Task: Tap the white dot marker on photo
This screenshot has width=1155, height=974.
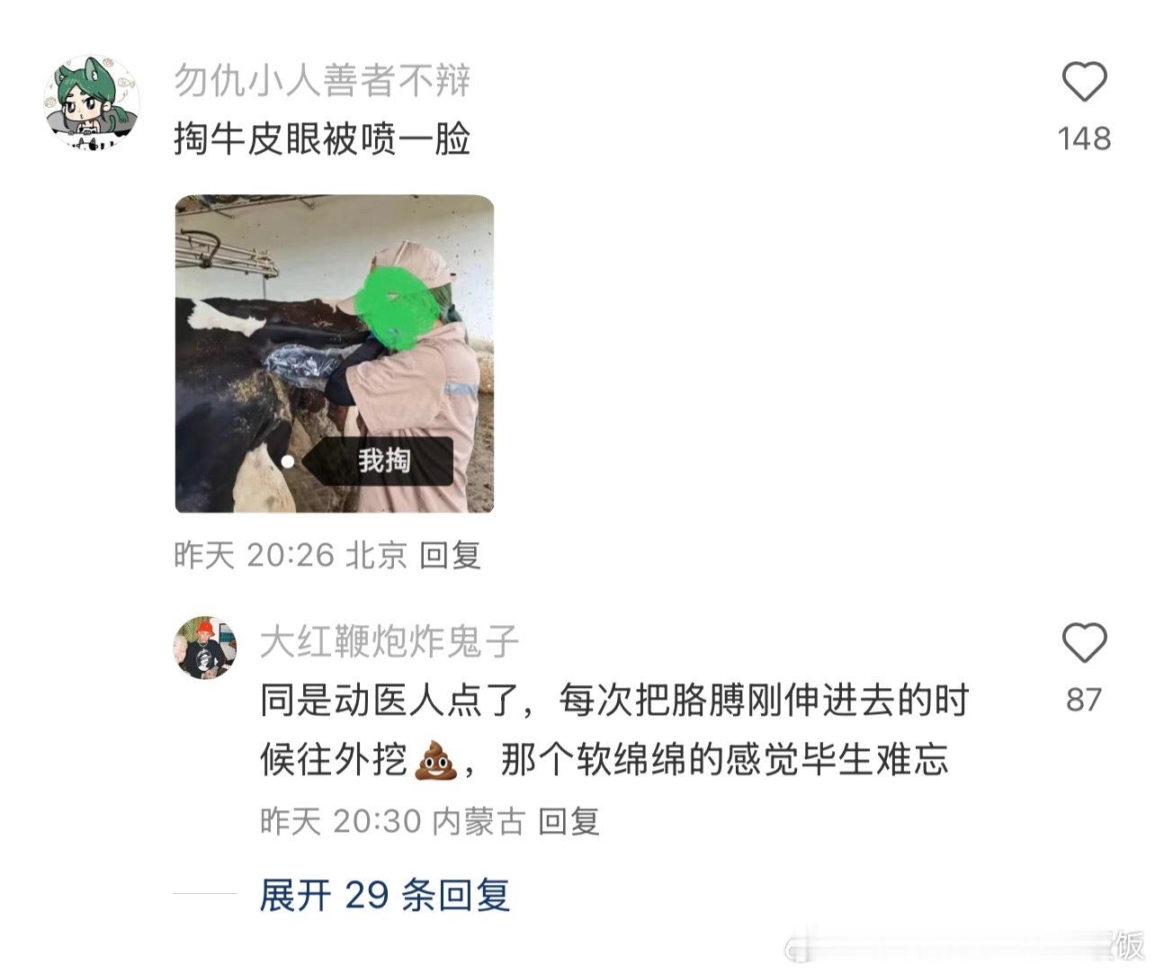Action: 287,461
